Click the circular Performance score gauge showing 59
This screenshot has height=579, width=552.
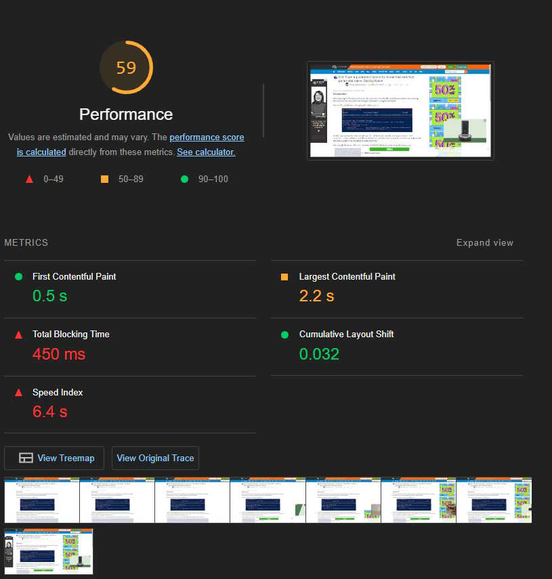[x=126, y=67]
